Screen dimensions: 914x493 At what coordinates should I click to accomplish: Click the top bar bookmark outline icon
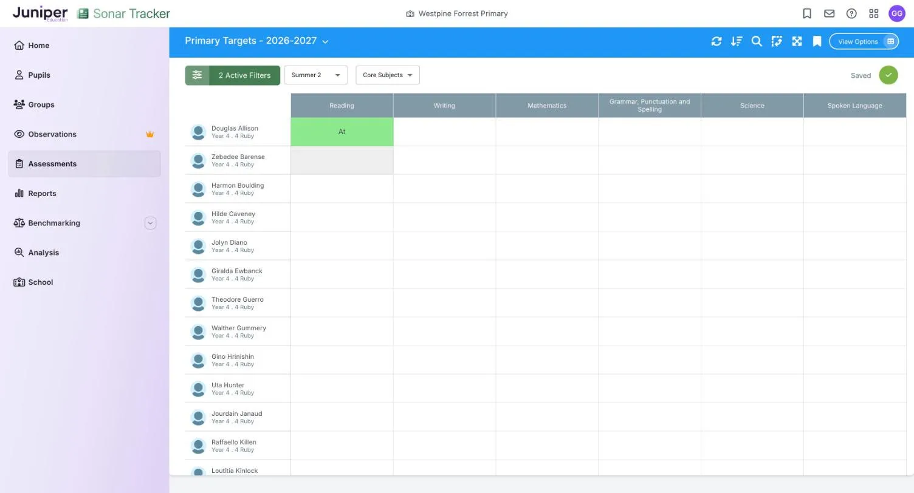pyautogui.click(x=807, y=13)
